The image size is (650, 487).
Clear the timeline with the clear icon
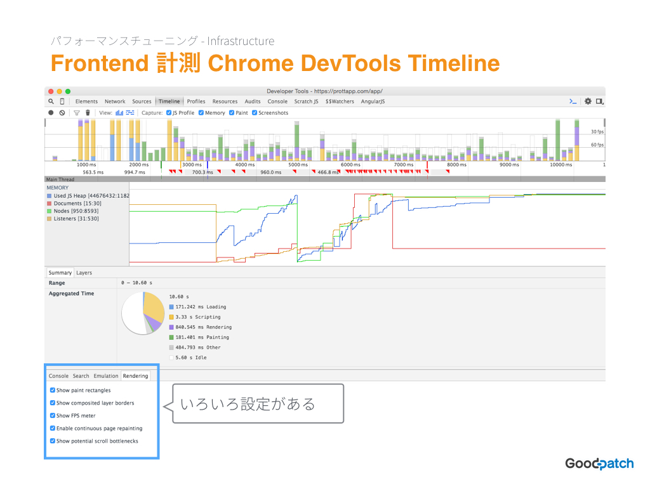click(x=62, y=113)
